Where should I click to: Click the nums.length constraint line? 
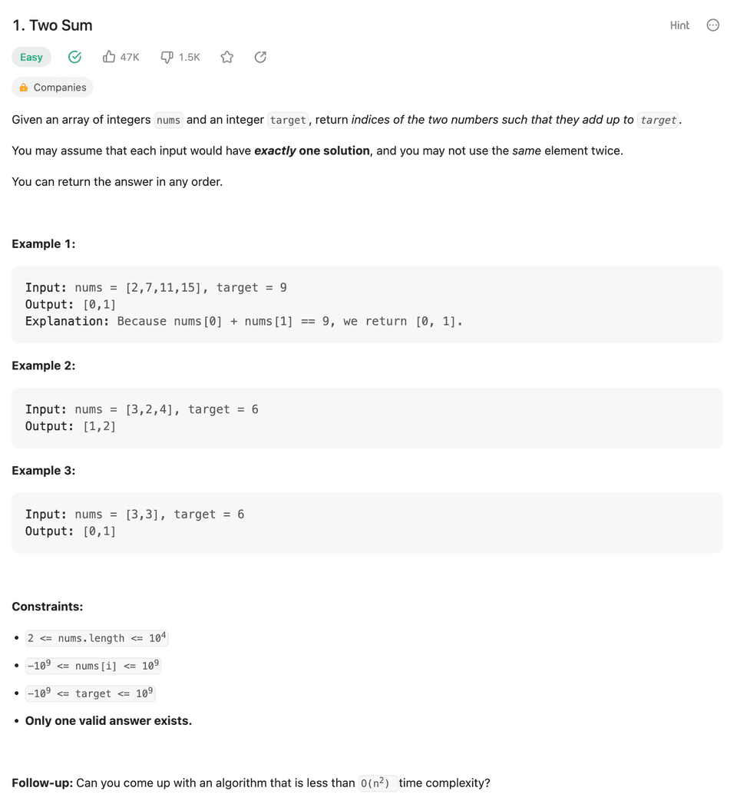(97, 638)
